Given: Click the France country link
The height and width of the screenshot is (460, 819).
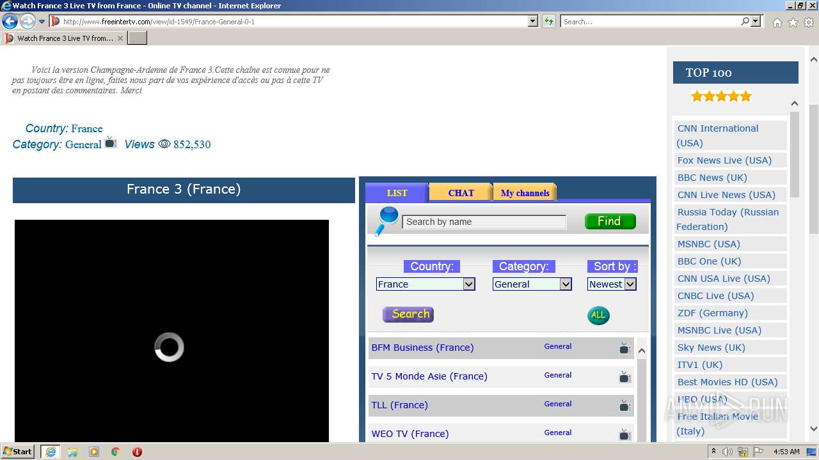Looking at the screenshot, I should click(86, 129).
